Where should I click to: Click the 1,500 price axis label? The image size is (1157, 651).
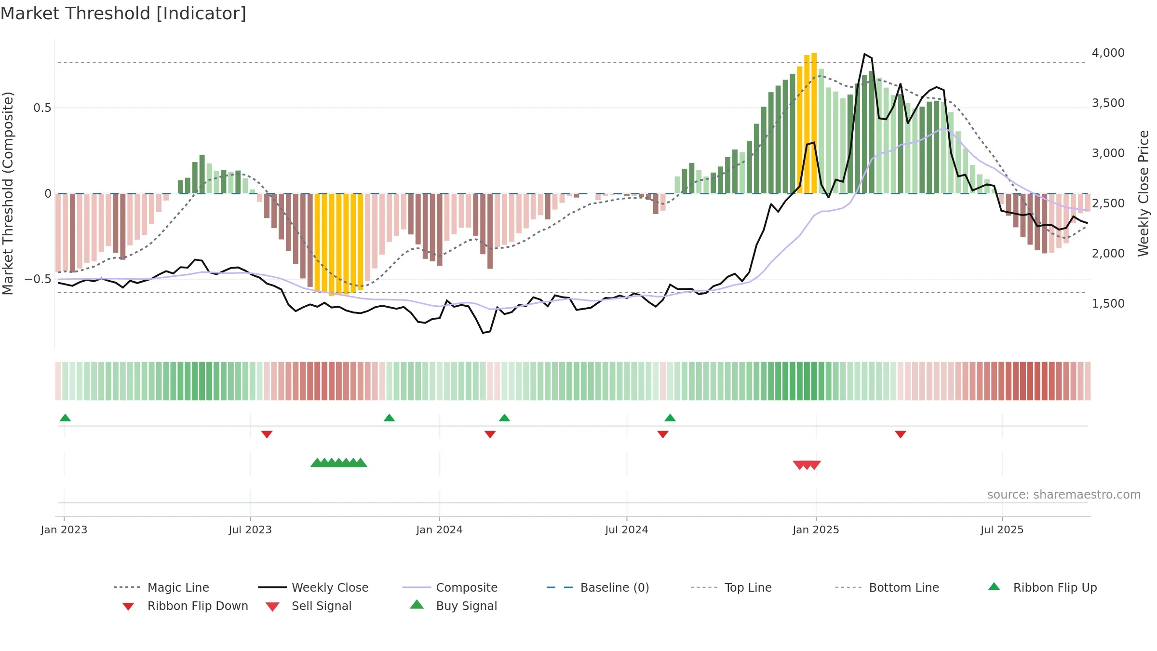1108,303
